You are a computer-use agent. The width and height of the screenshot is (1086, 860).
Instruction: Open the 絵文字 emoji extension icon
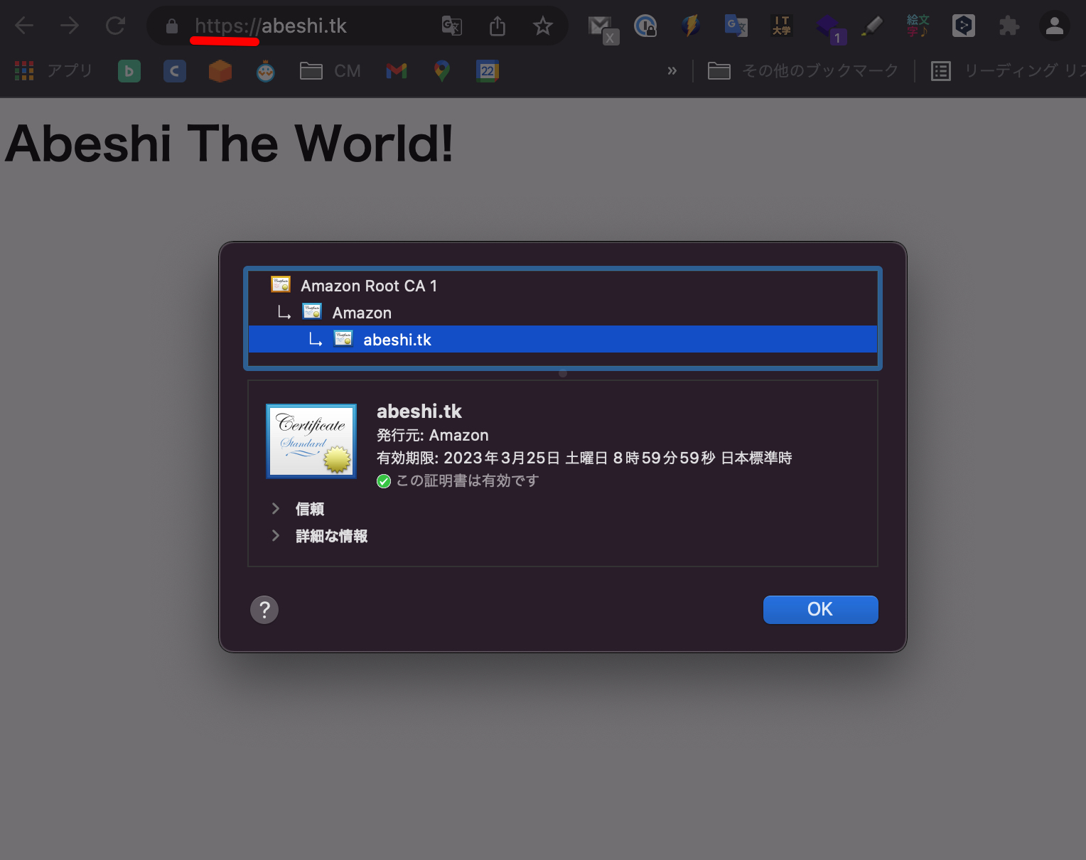[918, 26]
